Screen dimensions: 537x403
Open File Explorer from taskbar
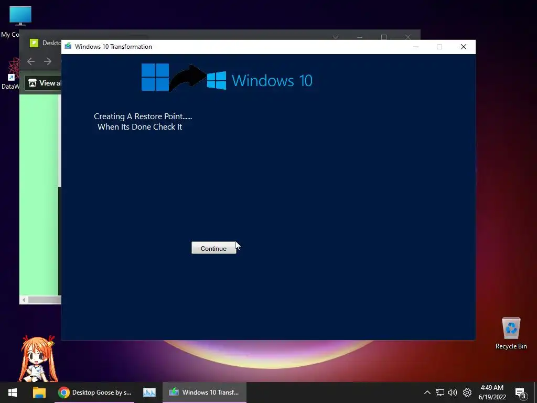click(39, 393)
